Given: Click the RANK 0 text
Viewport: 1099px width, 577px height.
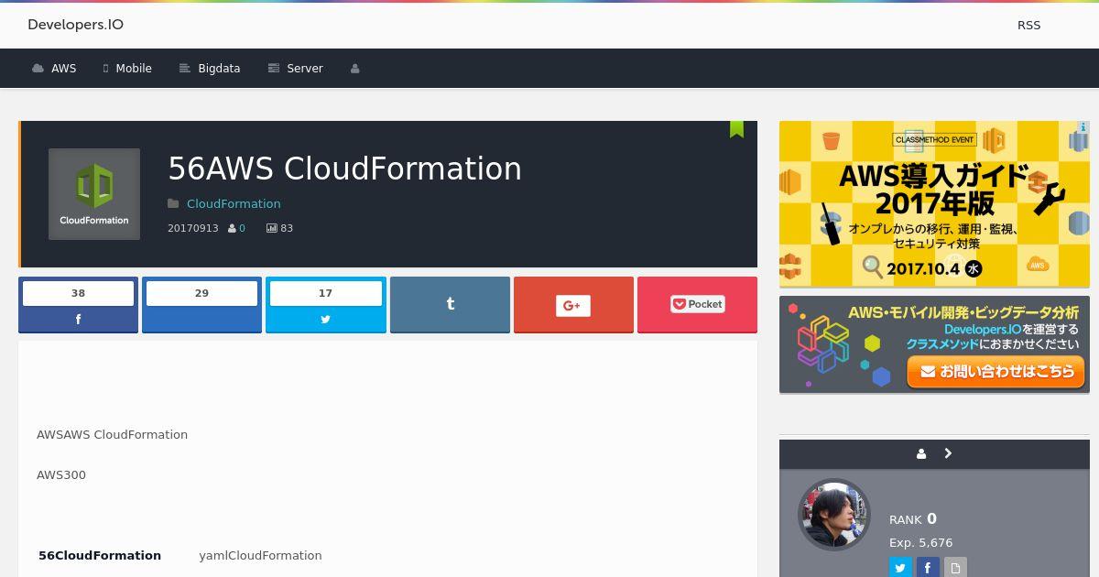Looking at the screenshot, I should [x=913, y=518].
